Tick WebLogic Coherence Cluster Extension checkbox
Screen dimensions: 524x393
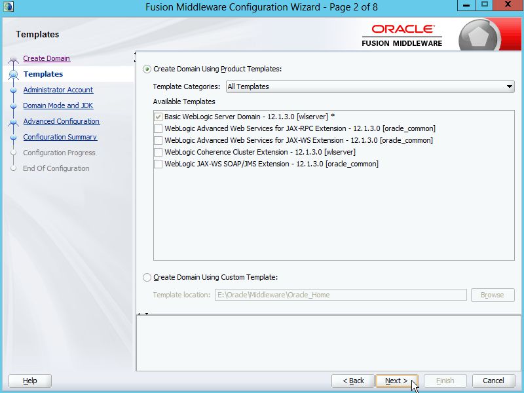pyautogui.click(x=158, y=152)
